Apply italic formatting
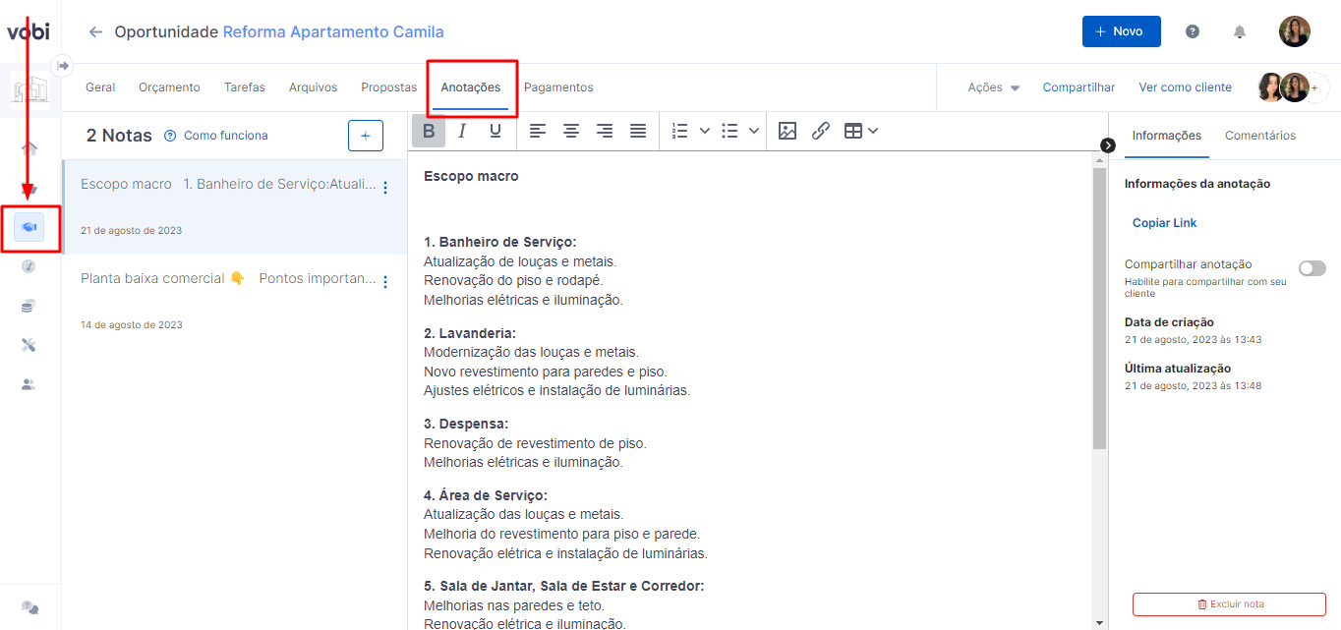1341x630 pixels. (x=462, y=131)
